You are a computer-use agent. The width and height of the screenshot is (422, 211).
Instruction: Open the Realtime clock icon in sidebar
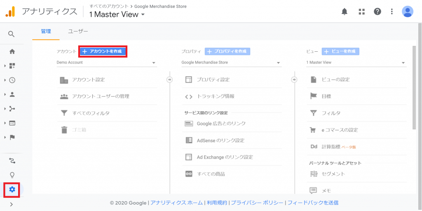click(12, 80)
